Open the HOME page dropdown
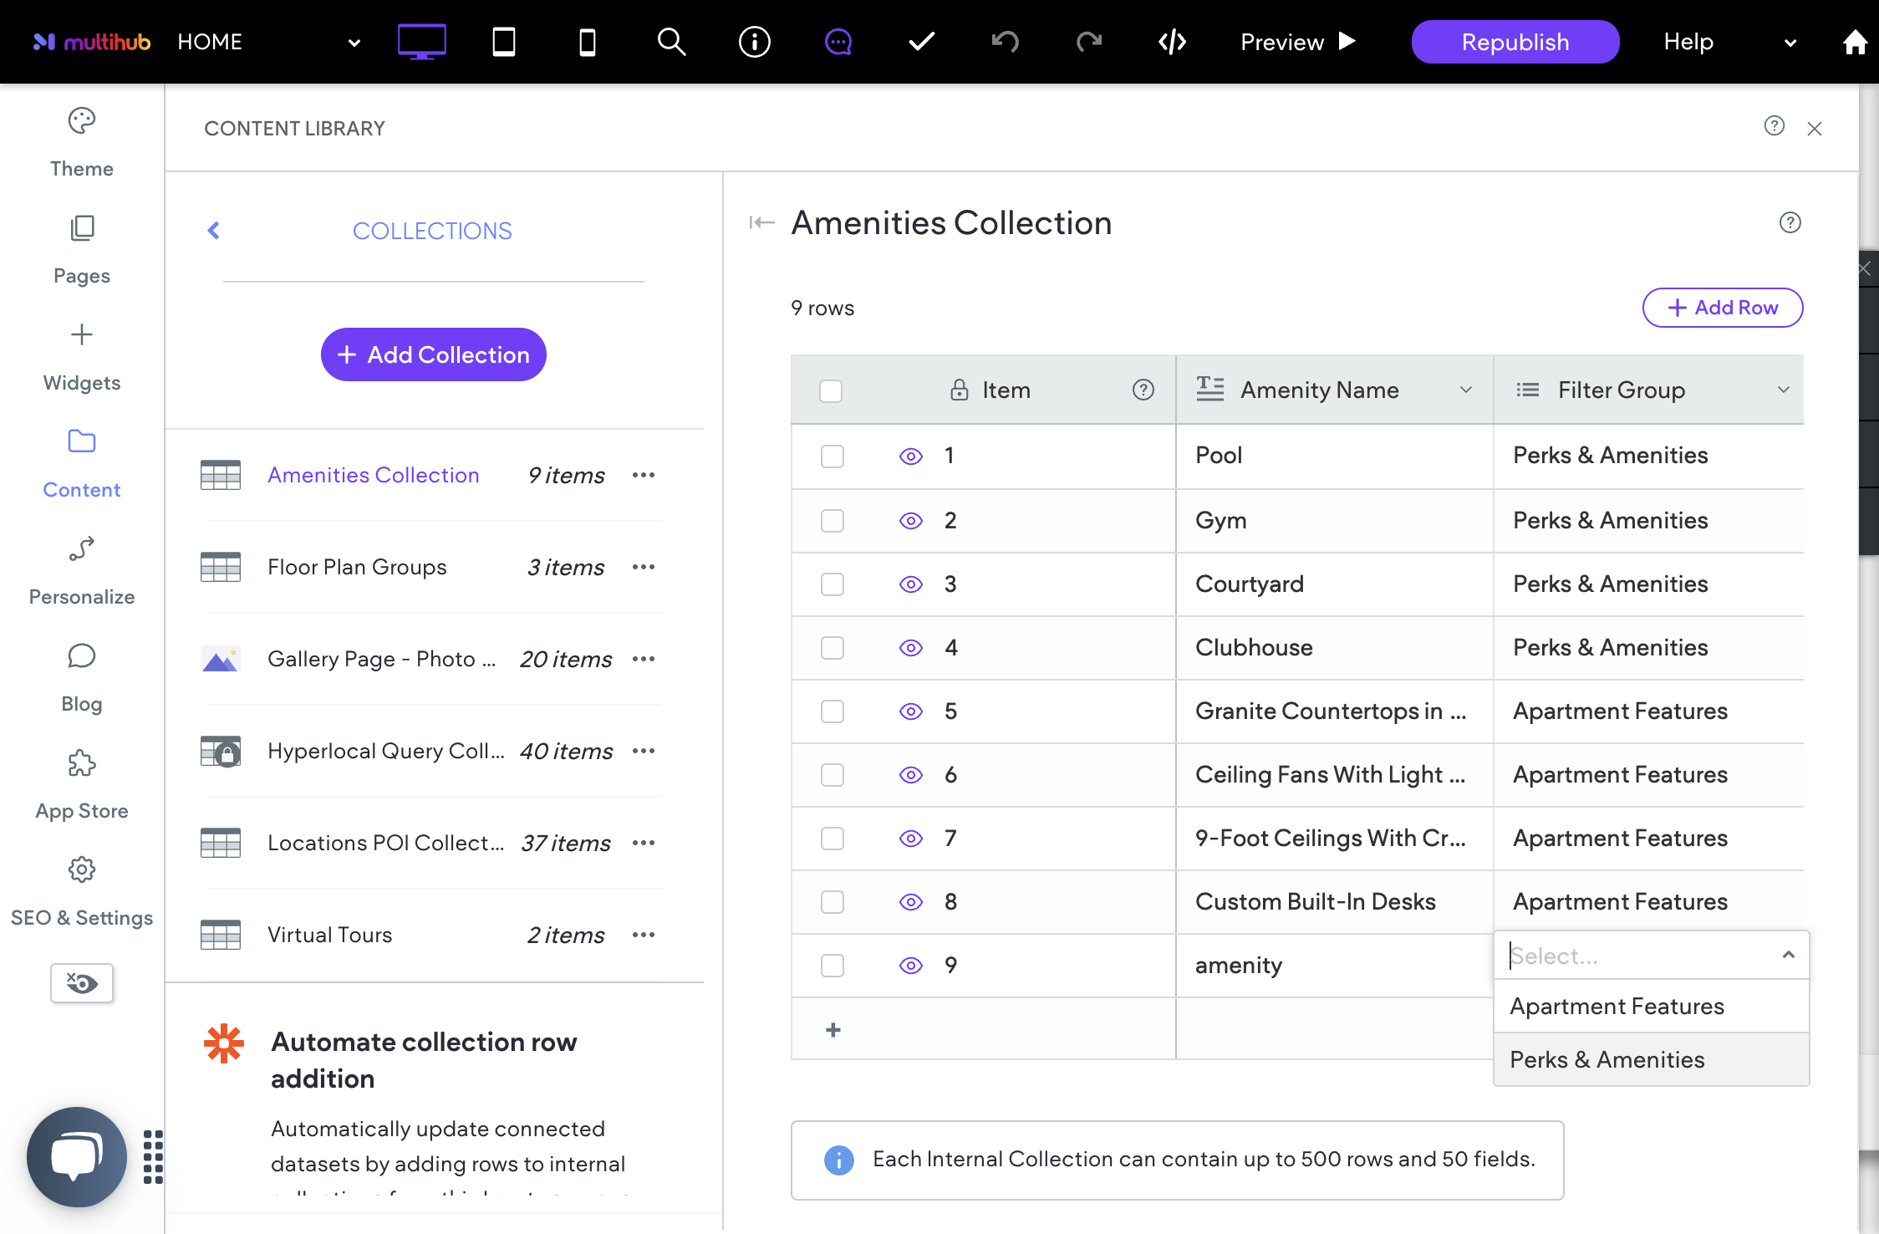The image size is (1879, 1234). pos(354,43)
